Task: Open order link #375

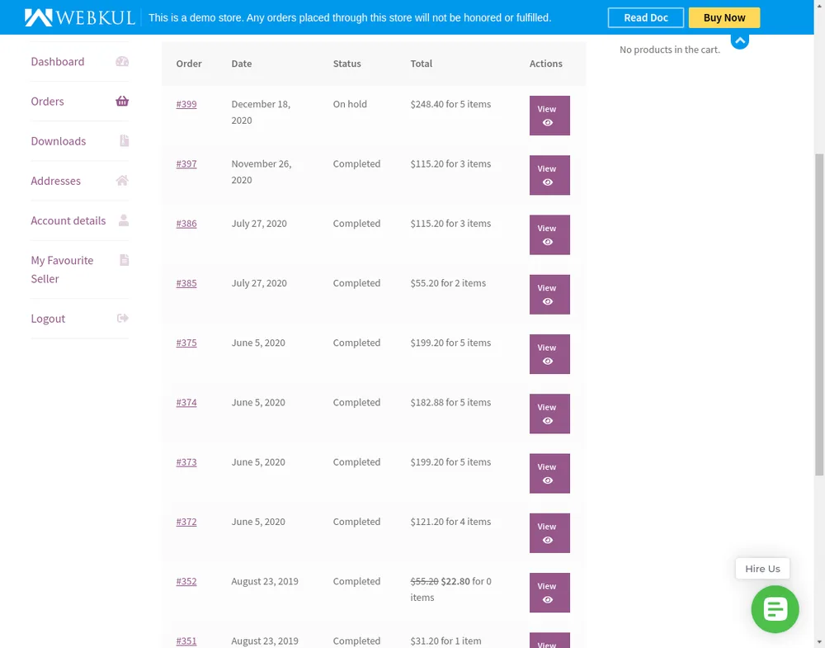Action: 186,343
